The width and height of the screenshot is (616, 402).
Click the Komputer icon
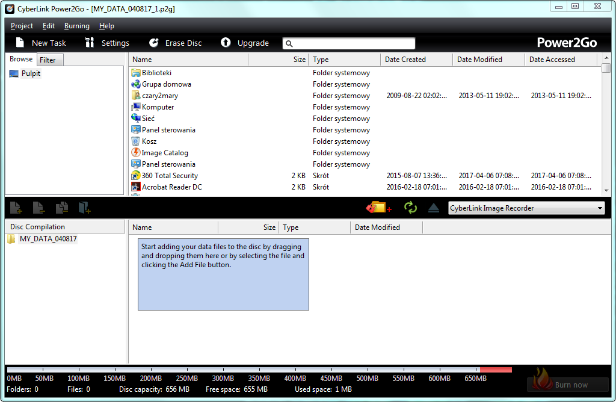(135, 107)
